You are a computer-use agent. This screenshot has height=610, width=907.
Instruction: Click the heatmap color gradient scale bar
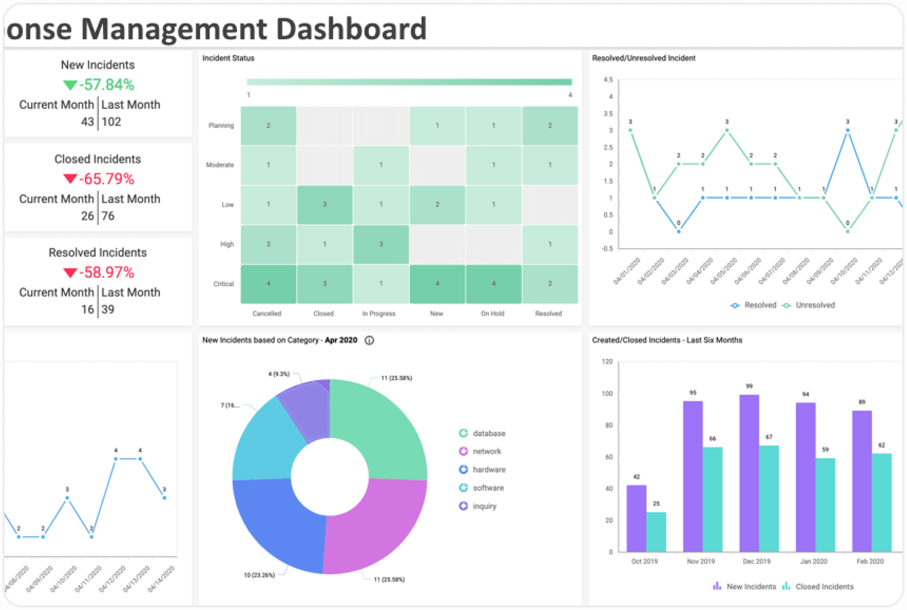[x=409, y=82]
